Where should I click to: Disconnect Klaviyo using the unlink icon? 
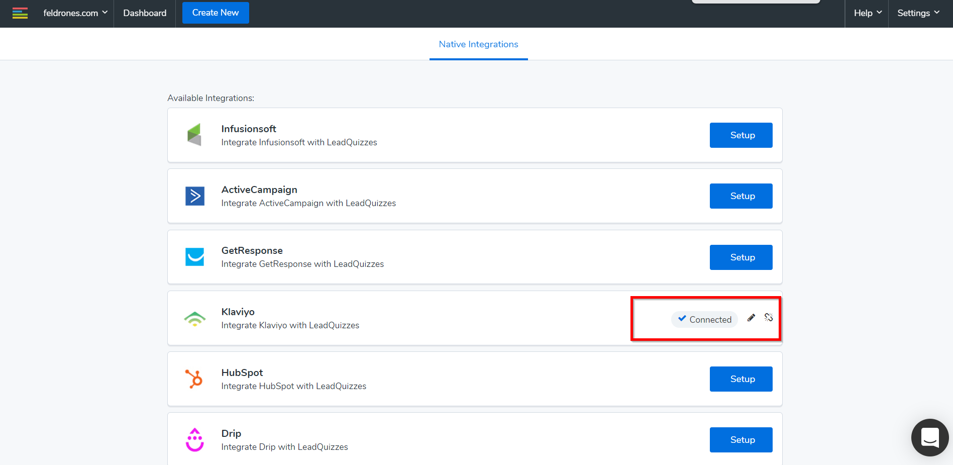[769, 317]
